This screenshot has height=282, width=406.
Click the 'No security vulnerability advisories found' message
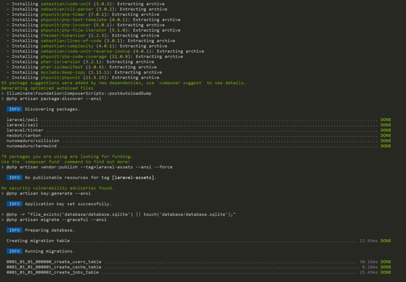(x=57, y=188)
